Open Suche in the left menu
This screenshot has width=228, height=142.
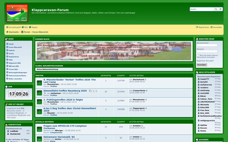point(11,54)
